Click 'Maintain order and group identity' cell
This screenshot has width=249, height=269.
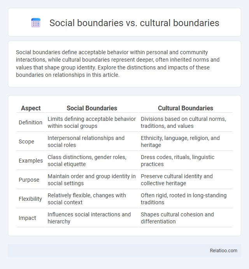coord(91,180)
